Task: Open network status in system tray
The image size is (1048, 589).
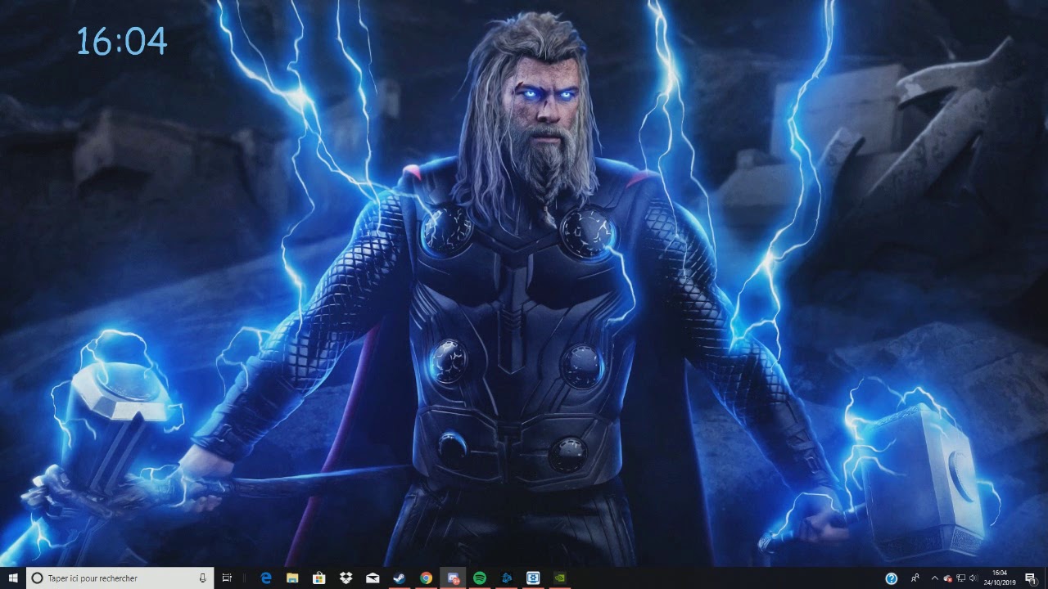Action: [961, 578]
